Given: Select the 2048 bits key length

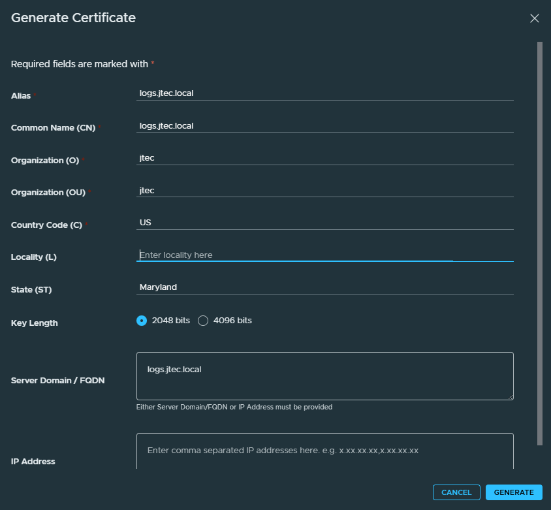Looking at the screenshot, I should [142, 321].
